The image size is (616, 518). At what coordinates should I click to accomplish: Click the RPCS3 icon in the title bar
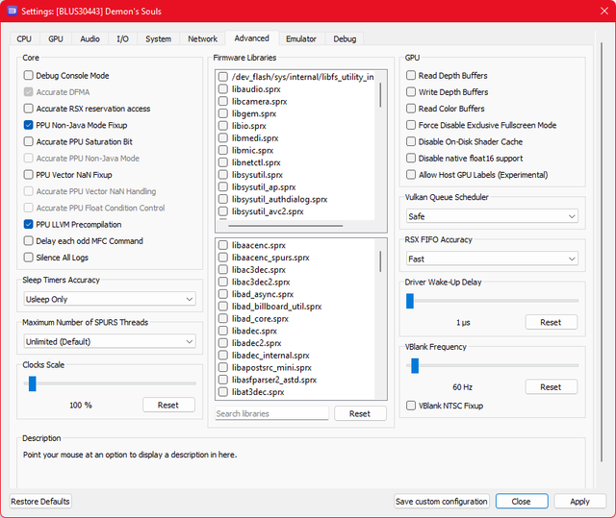pyautogui.click(x=13, y=11)
